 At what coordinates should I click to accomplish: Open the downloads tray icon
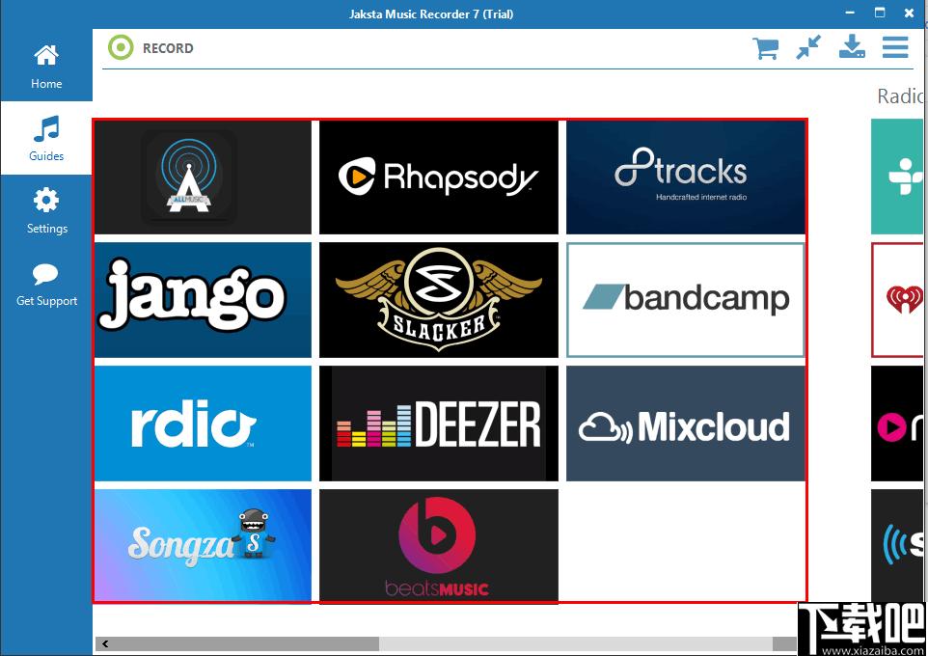pos(852,46)
